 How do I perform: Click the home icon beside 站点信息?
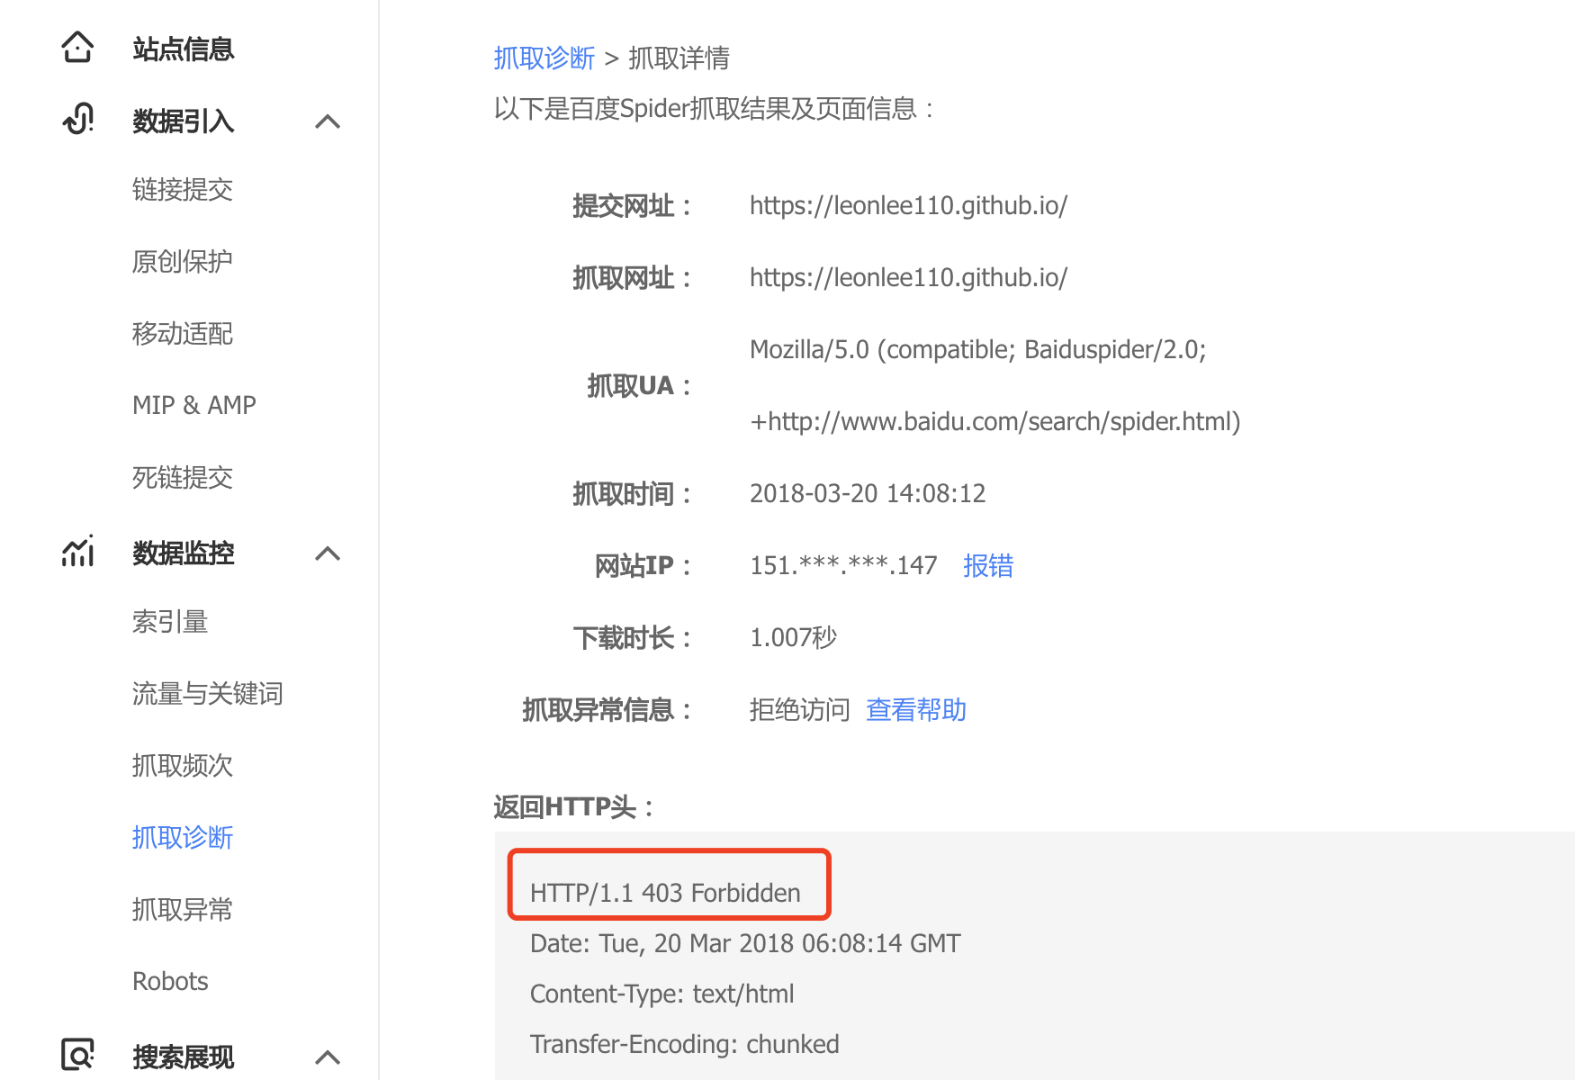77,48
